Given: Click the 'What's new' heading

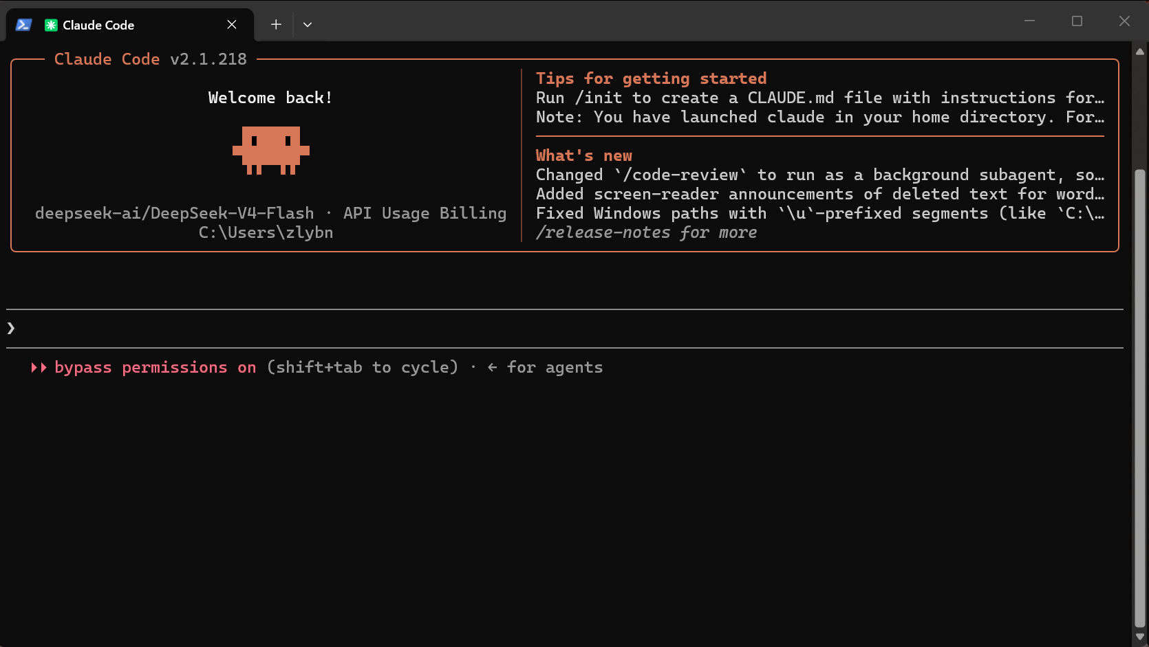Looking at the screenshot, I should 584,155.
